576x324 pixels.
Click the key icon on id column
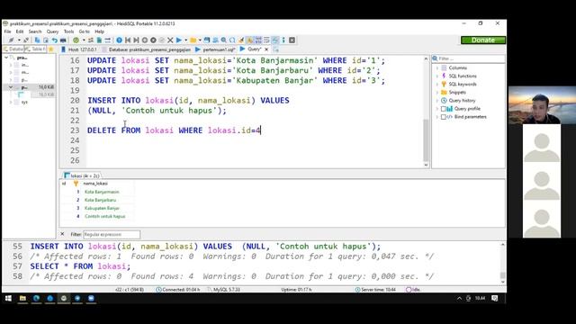click(x=76, y=184)
